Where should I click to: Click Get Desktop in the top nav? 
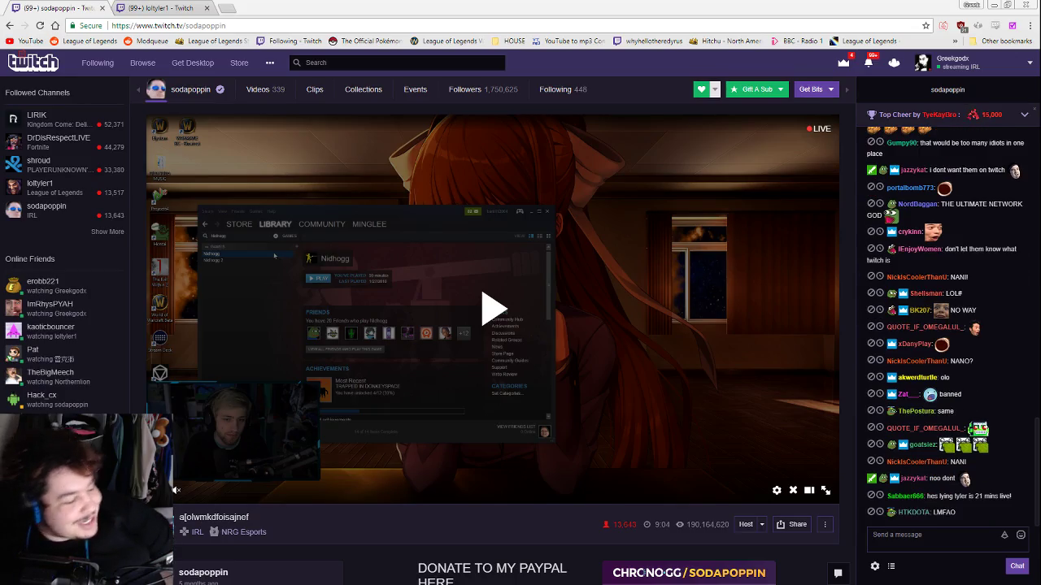[193, 63]
